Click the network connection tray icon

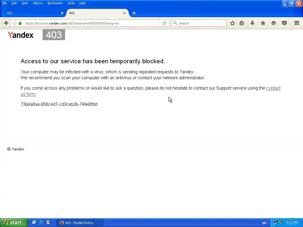pyautogui.click(x=275, y=223)
